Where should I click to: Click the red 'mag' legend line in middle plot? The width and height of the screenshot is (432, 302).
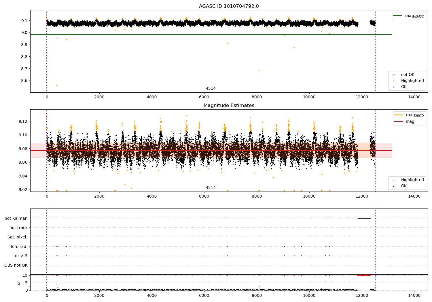click(399, 122)
